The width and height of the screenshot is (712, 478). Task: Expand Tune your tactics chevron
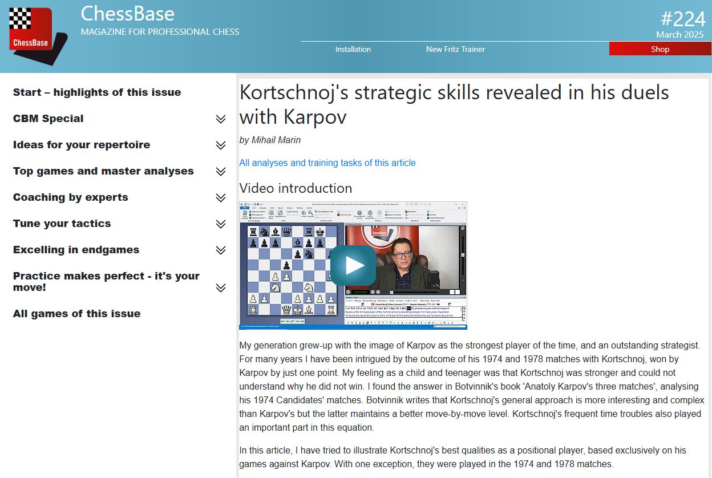[221, 224]
